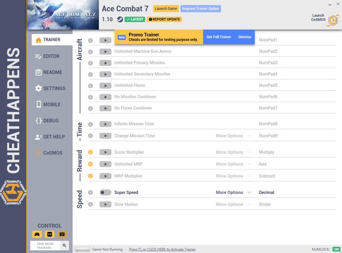342x253 pixels.
Task: Click the Launch Game button
Action: [166, 9]
